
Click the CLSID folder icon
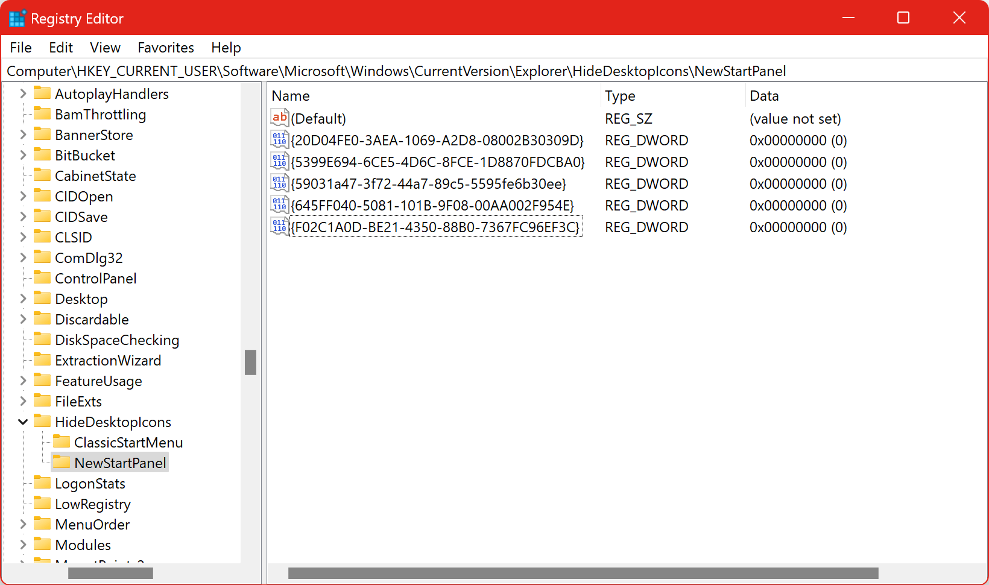click(42, 236)
